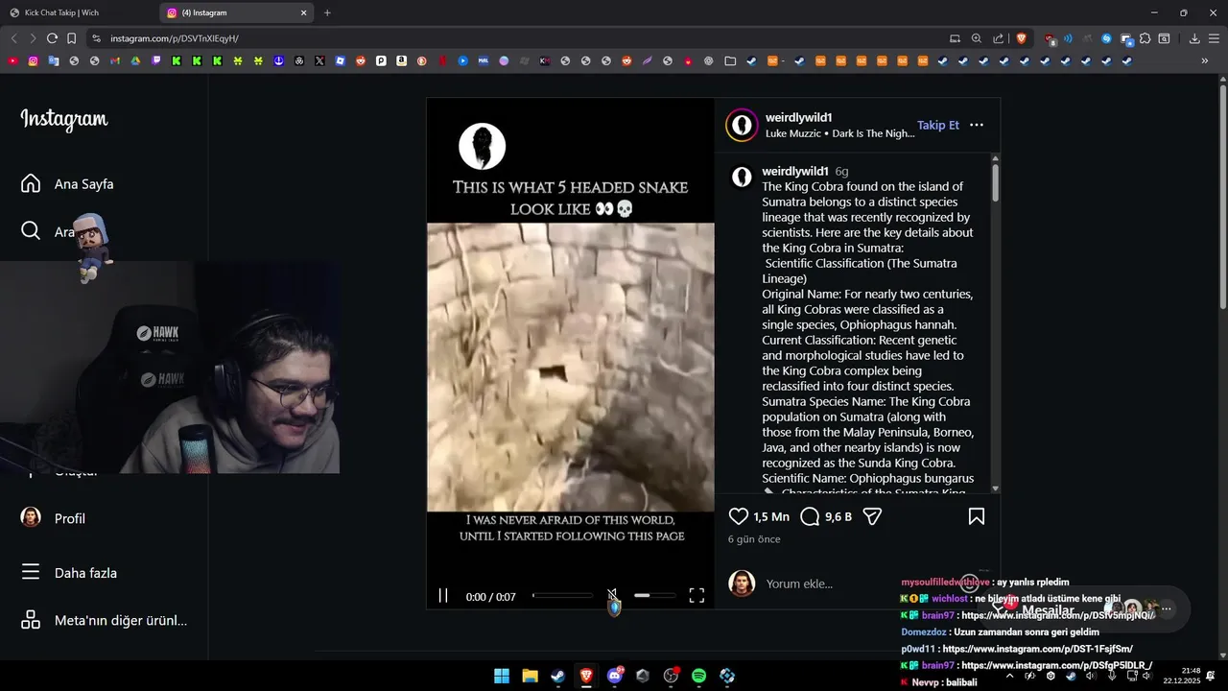1228x691 pixels.
Task: Switch to the Kick Chat Takip tab
Action: click(79, 12)
